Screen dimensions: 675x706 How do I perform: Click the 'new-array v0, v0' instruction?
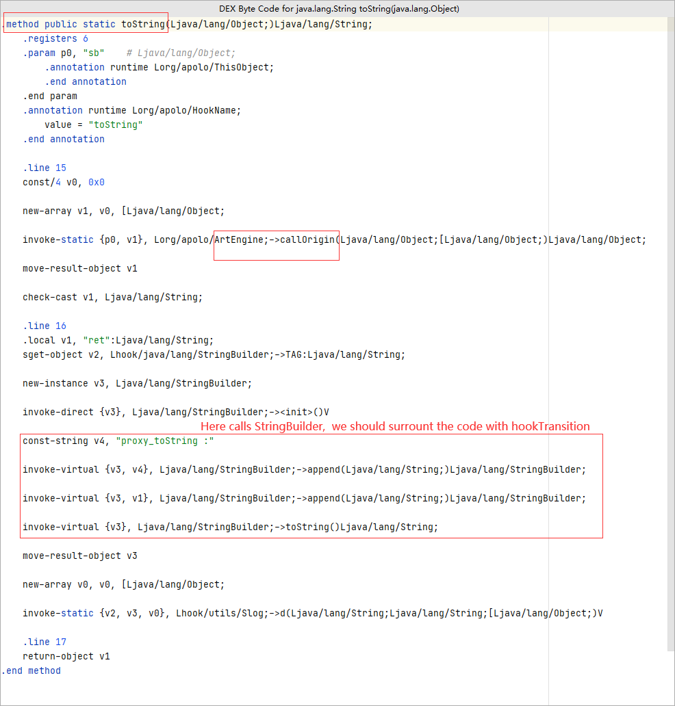tap(123, 585)
